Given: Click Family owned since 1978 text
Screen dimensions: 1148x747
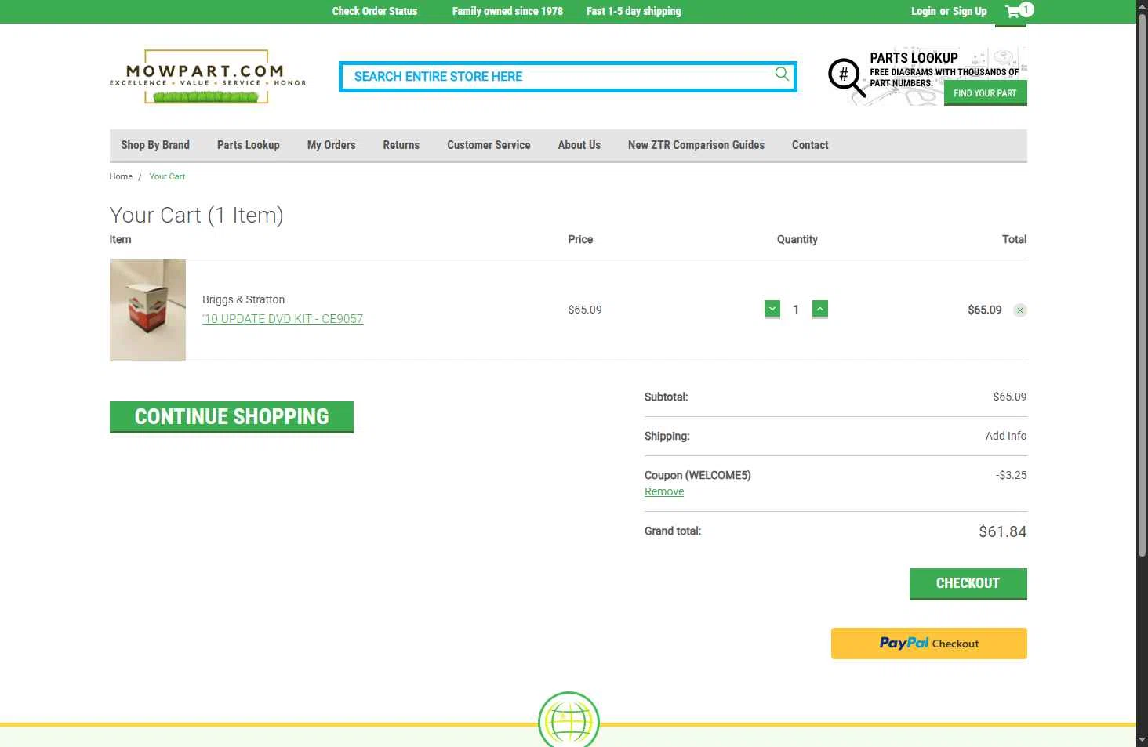Looking at the screenshot, I should (x=507, y=11).
